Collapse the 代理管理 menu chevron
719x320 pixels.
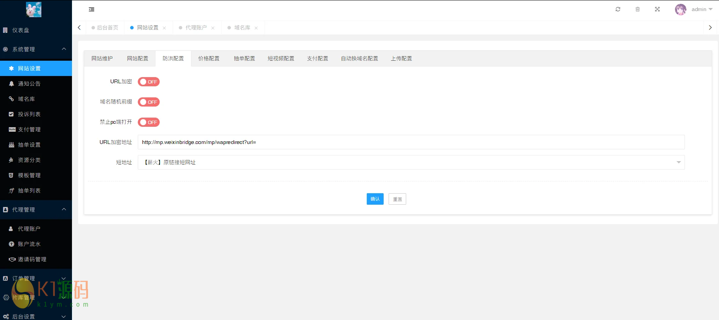[x=64, y=209]
